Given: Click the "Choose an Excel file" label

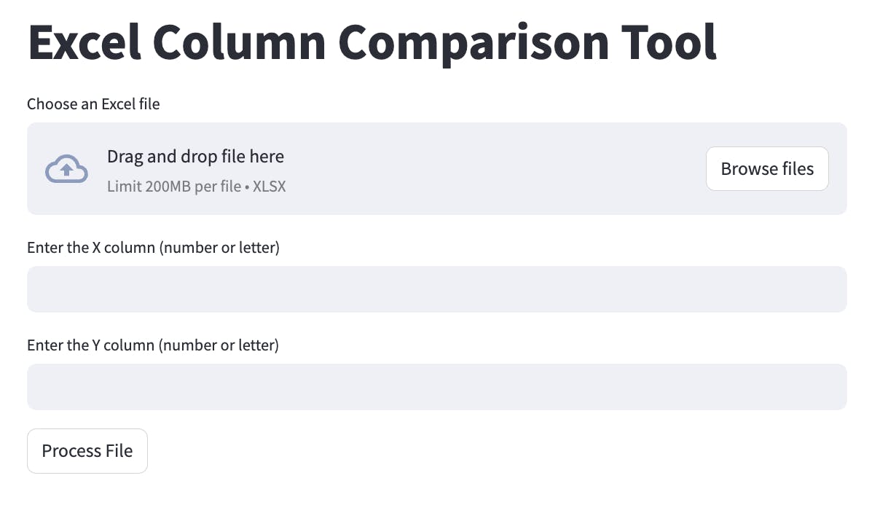Looking at the screenshot, I should coord(93,104).
